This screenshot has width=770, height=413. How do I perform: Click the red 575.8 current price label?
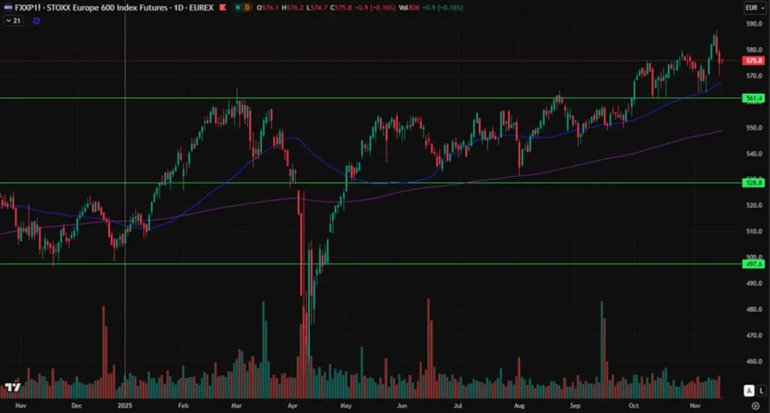tap(754, 61)
